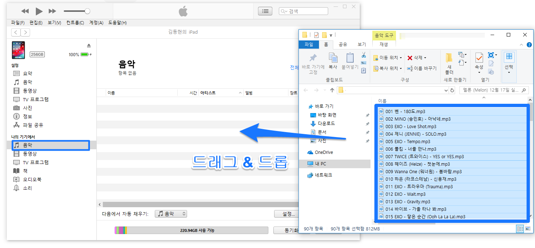Viewport: 535px width, 248px height.
Task: Refresh the Explorer folder view
Action: (452, 90)
